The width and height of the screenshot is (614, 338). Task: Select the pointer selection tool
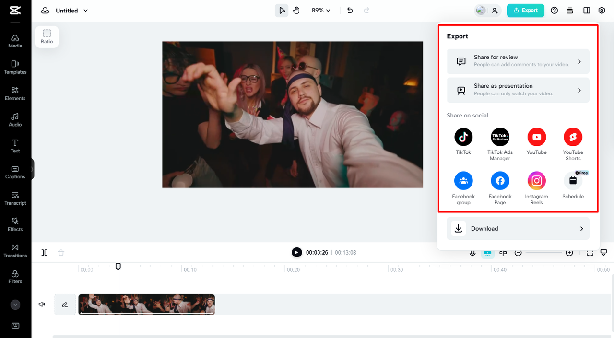[282, 10]
